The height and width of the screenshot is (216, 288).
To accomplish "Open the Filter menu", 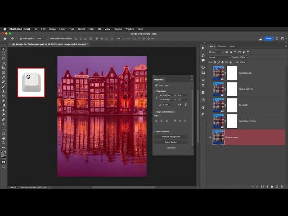I will click(x=91, y=29).
